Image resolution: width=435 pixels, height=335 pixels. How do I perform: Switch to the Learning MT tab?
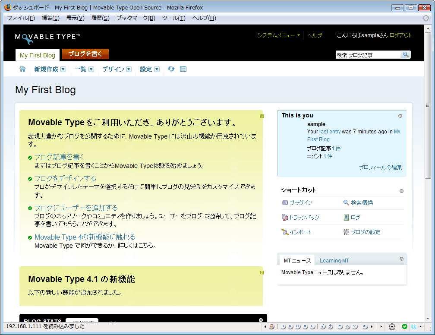pos(334,261)
